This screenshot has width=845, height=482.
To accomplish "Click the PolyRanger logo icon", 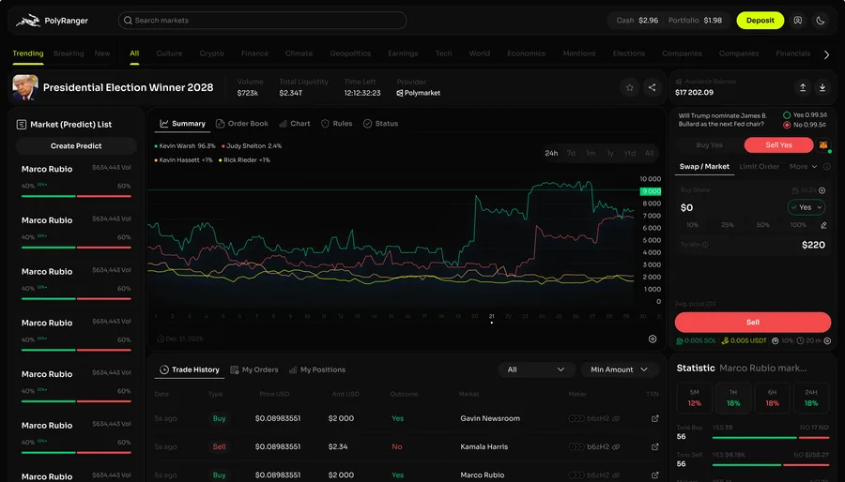I will click(28, 21).
